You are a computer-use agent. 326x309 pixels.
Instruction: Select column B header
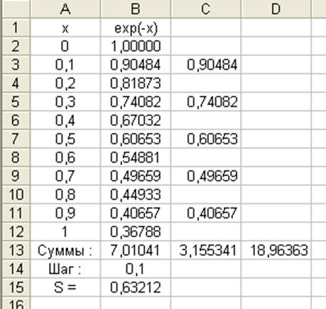(x=136, y=9)
